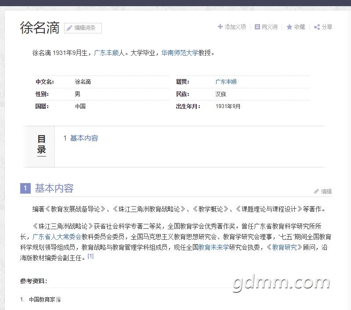Open the 基本内容 entry in the 目录
The height and width of the screenshot is (310, 351).
[84, 138]
